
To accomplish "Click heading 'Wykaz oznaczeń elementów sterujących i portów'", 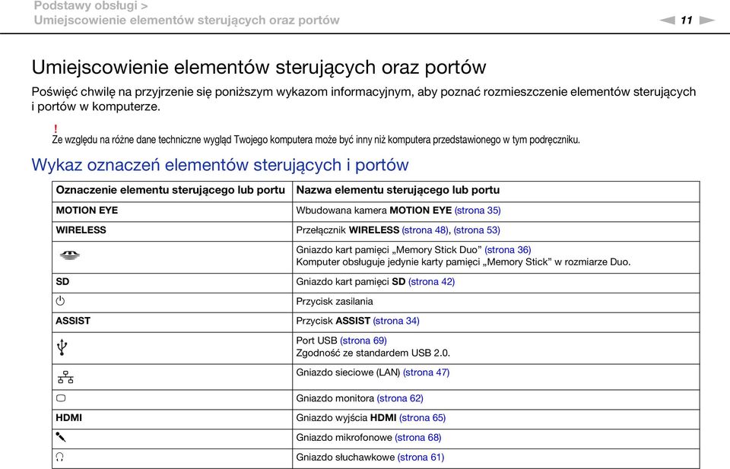I will [220, 165].
